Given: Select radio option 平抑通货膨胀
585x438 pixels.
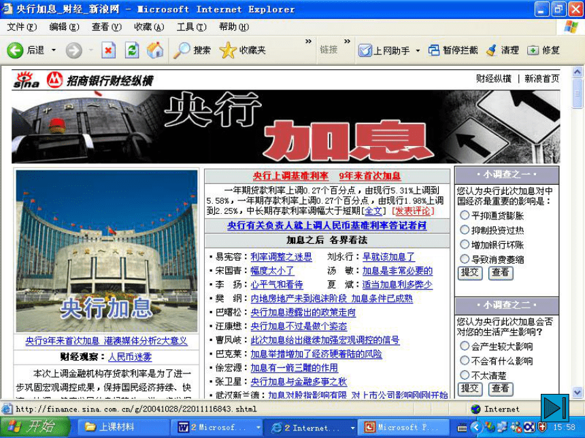Looking at the screenshot, I should pyautogui.click(x=464, y=215).
